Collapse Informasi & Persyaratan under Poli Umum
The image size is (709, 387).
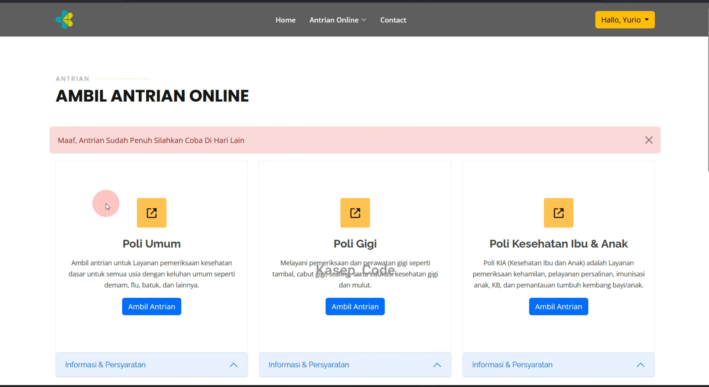tap(151, 365)
